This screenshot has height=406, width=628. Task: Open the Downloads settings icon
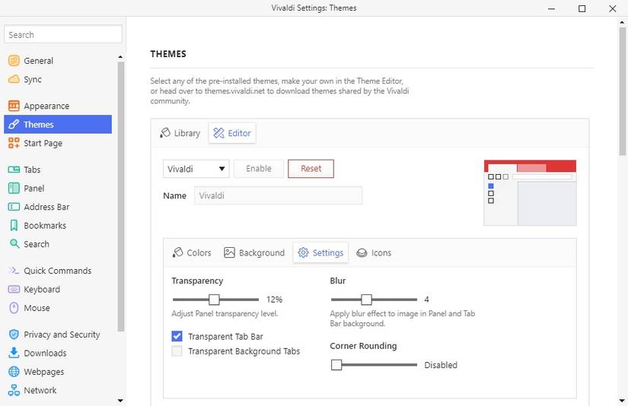click(14, 354)
